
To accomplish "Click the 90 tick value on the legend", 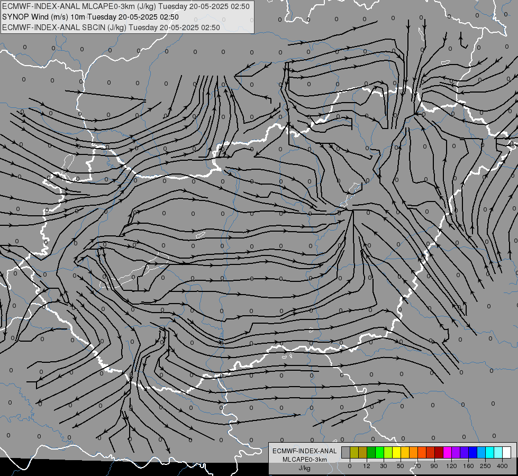I will pos(434,466).
